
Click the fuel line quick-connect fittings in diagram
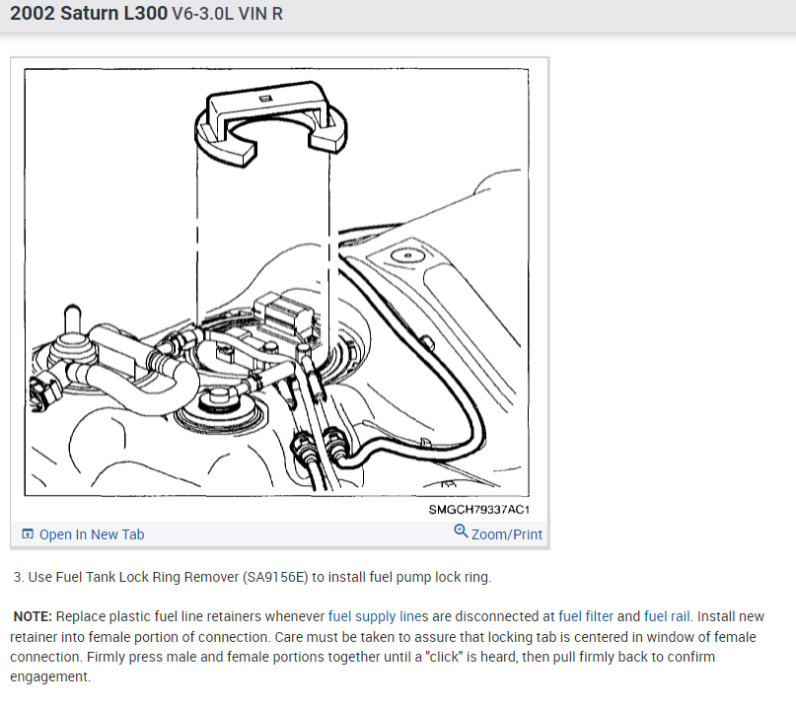(319, 447)
